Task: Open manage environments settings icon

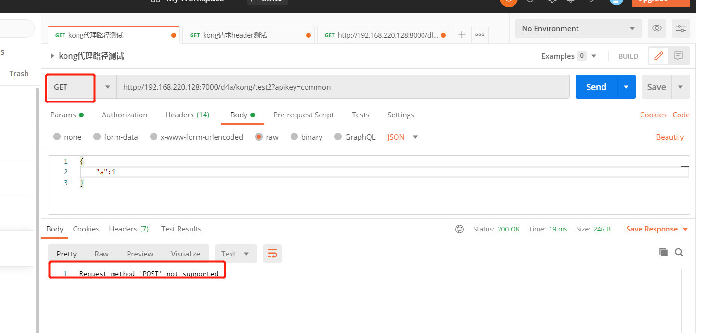Action: pyautogui.click(x=681, y=28)
